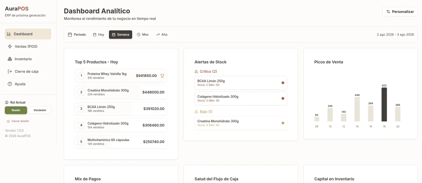Open BCAA Limón 250g critical stock alert
The width and height of the screenshot is (422, 183).
click(241, 83)
